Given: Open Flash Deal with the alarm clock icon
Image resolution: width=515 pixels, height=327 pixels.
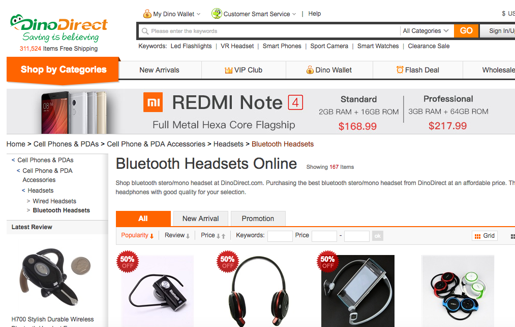Looking at the screenshot, I should click(417, 70).
